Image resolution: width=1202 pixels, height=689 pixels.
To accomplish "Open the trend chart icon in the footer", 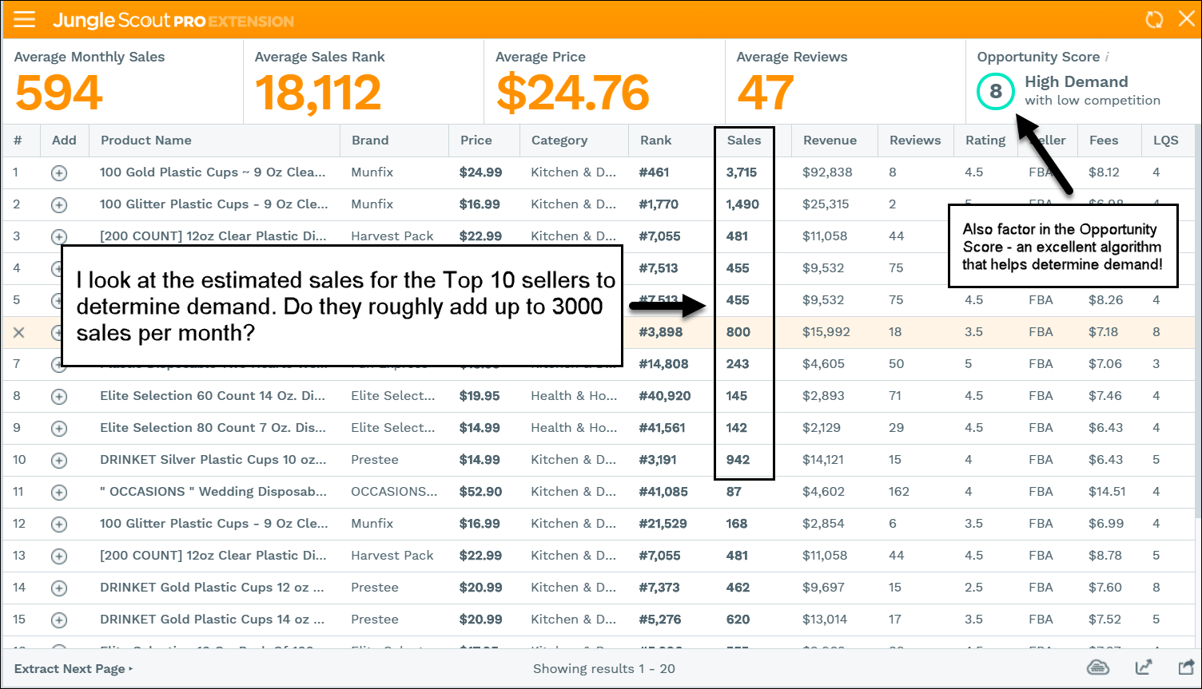I will point(1143,667).
